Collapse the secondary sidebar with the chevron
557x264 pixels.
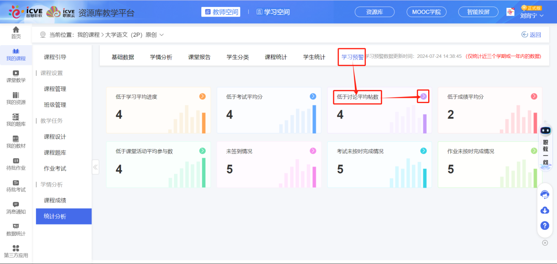(95, 167)
